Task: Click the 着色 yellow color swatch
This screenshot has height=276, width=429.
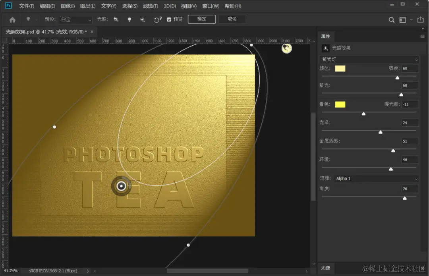Action: click(x=340, y=104)
